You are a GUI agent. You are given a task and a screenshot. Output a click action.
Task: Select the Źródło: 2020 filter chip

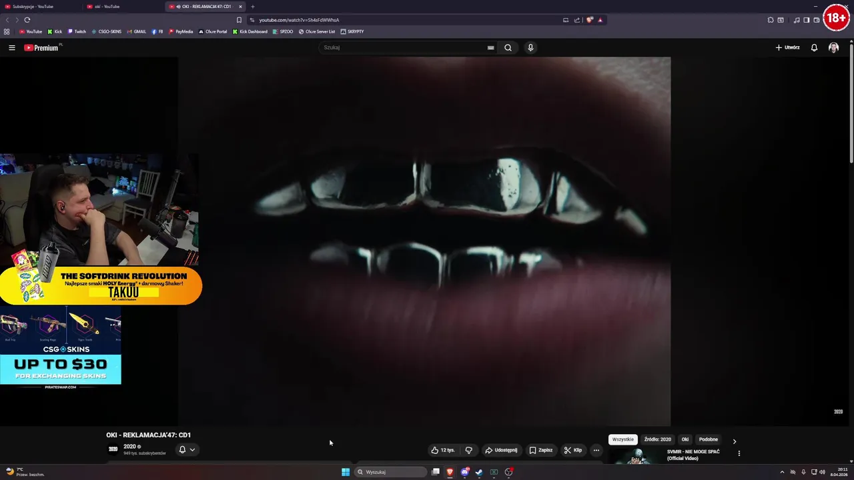pyautogui.click(x=657, y=439)
